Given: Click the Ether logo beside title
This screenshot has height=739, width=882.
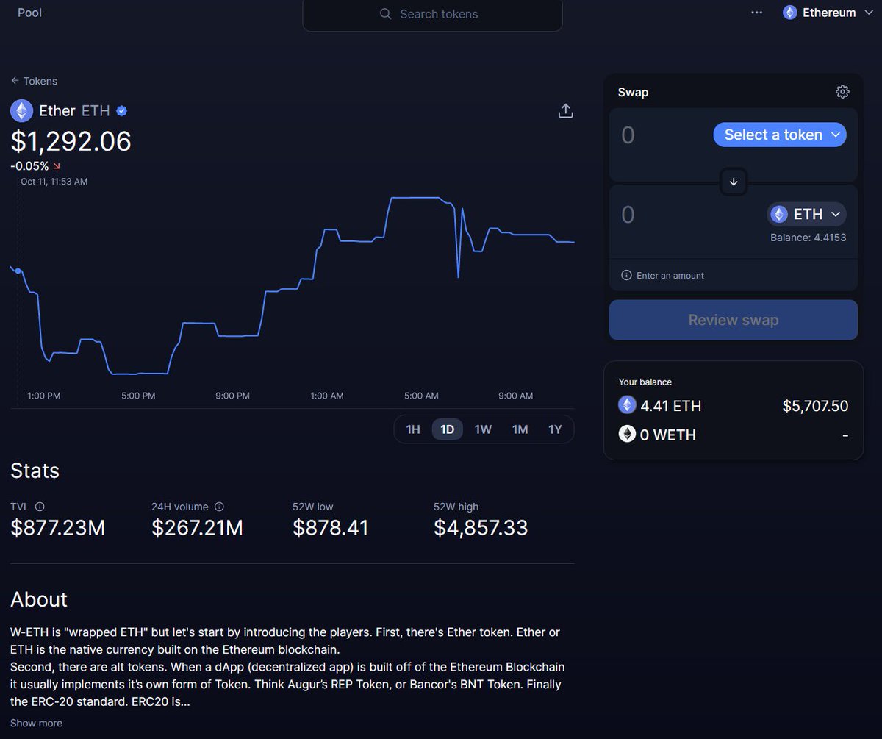Looking at the screenshot, I should coord(21,111).
